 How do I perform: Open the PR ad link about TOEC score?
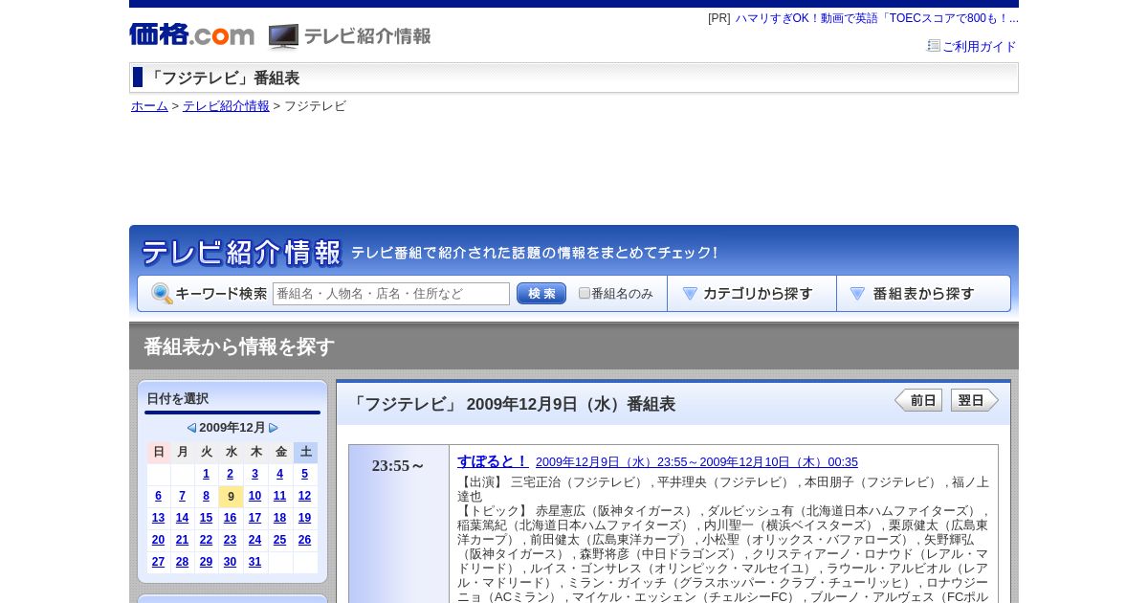coord(876,18)
